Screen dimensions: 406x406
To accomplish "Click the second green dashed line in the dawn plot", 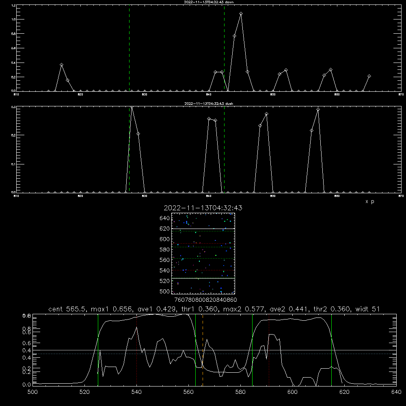I will click(224, 48).
